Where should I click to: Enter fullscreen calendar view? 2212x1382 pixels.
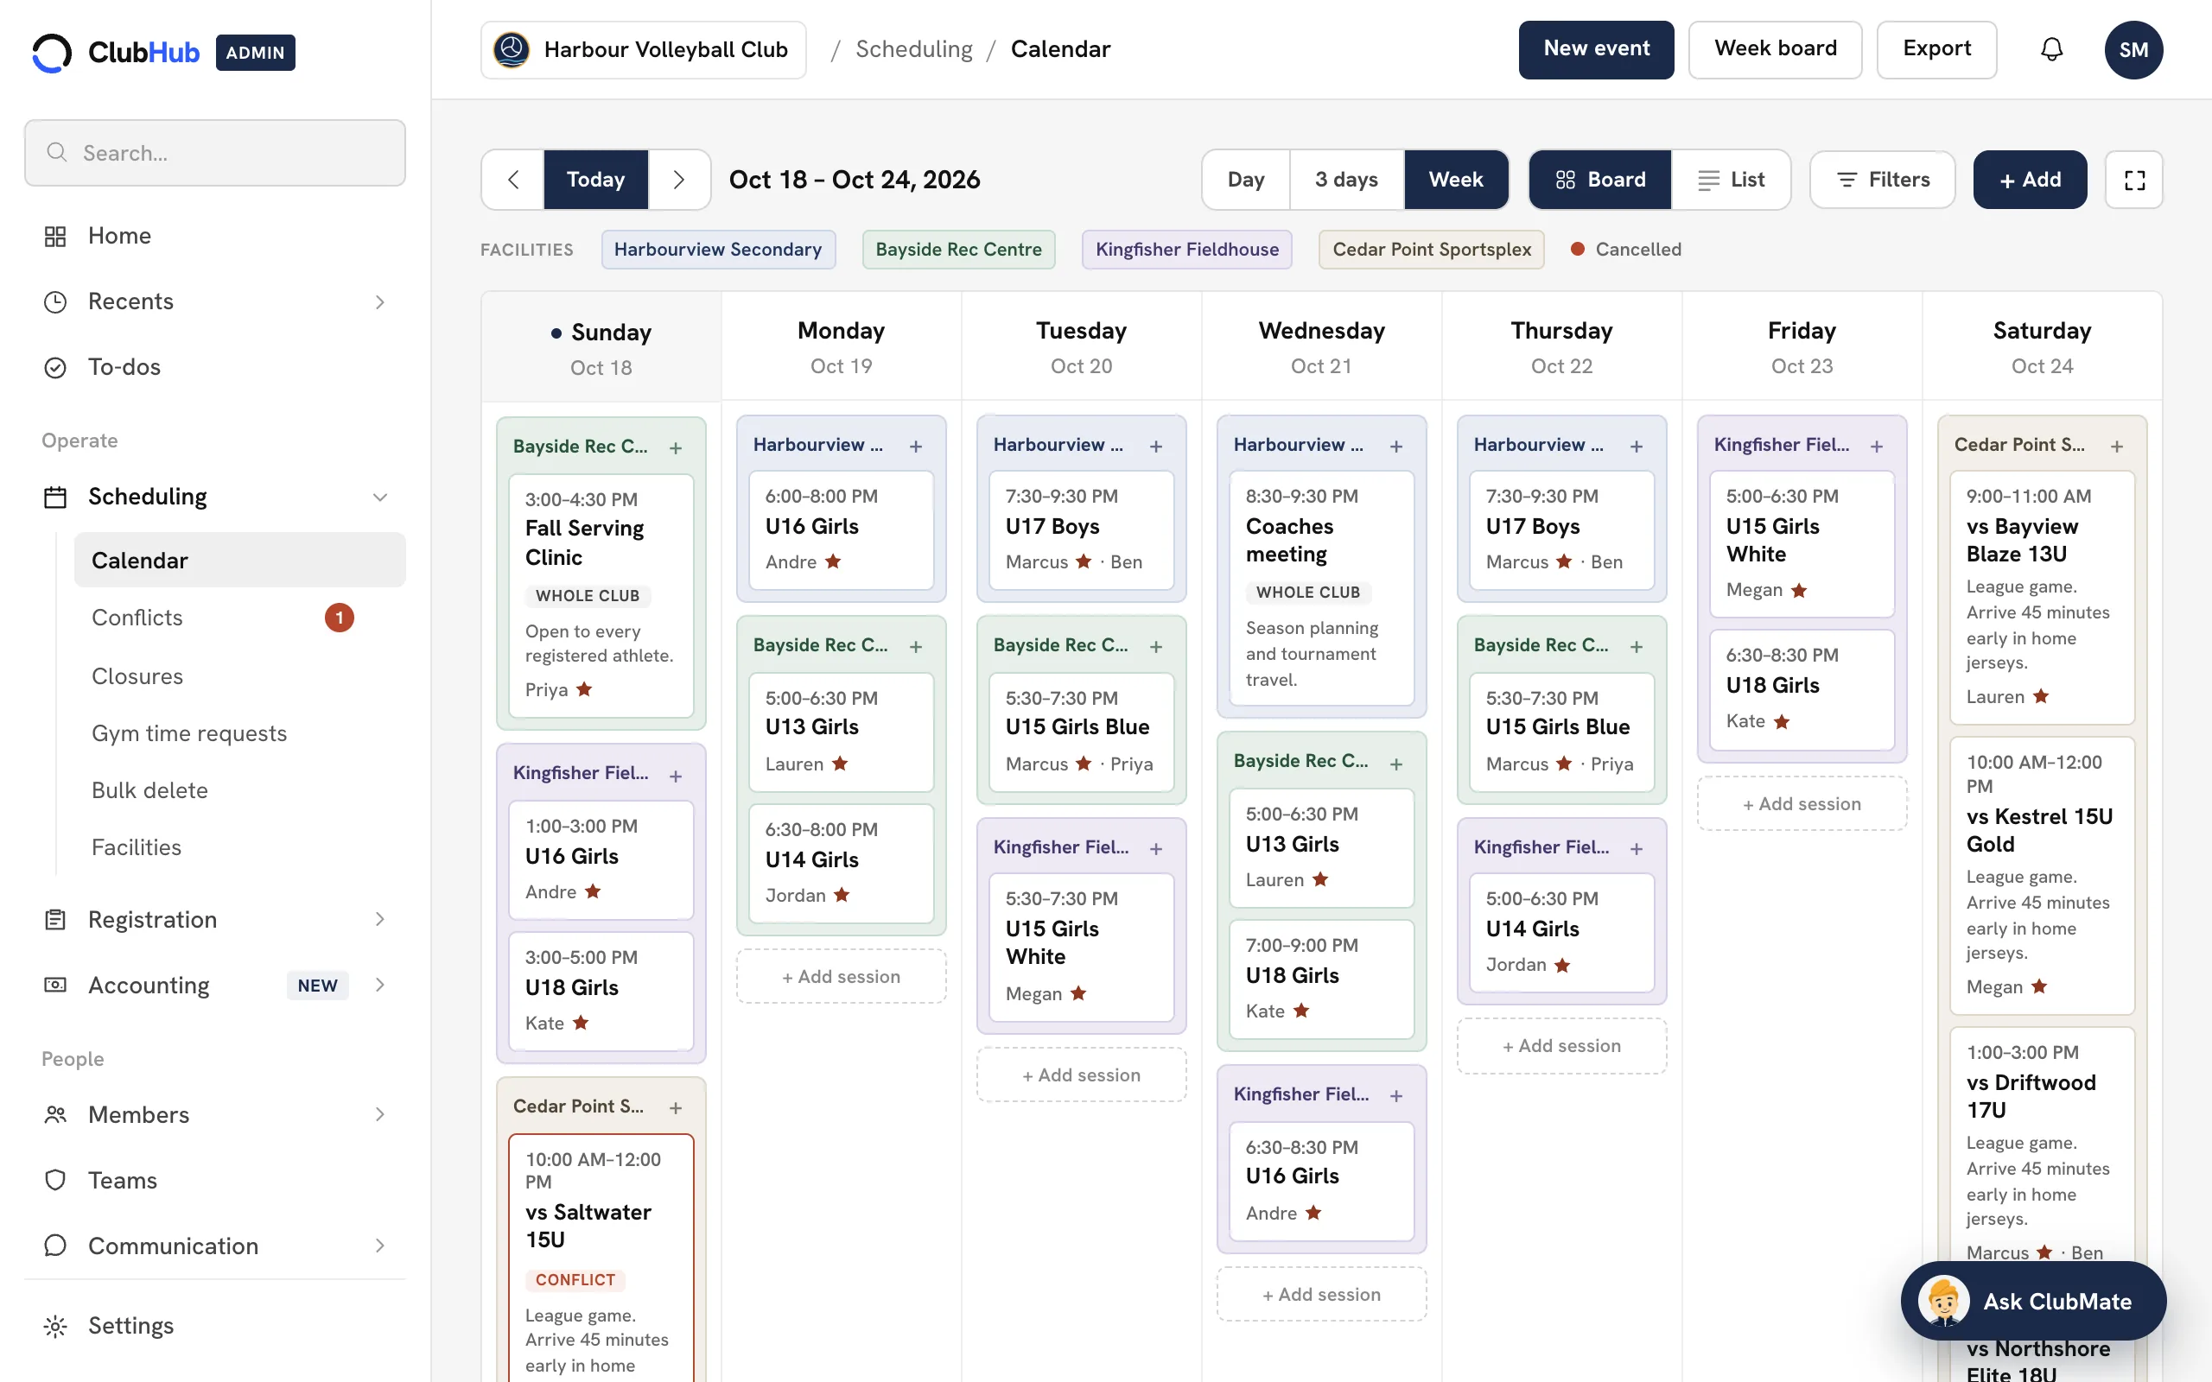pyautogui.click(x=2133, y=180)
